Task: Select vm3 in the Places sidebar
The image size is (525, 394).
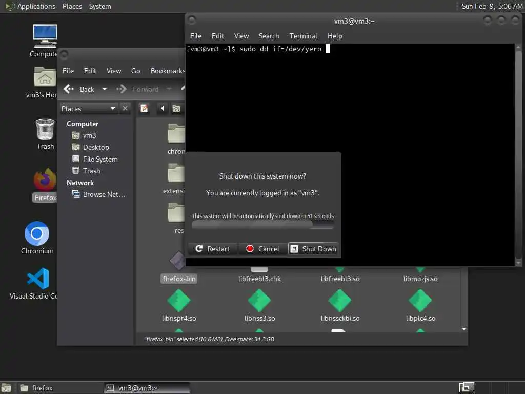Action: tap(89, 135)
